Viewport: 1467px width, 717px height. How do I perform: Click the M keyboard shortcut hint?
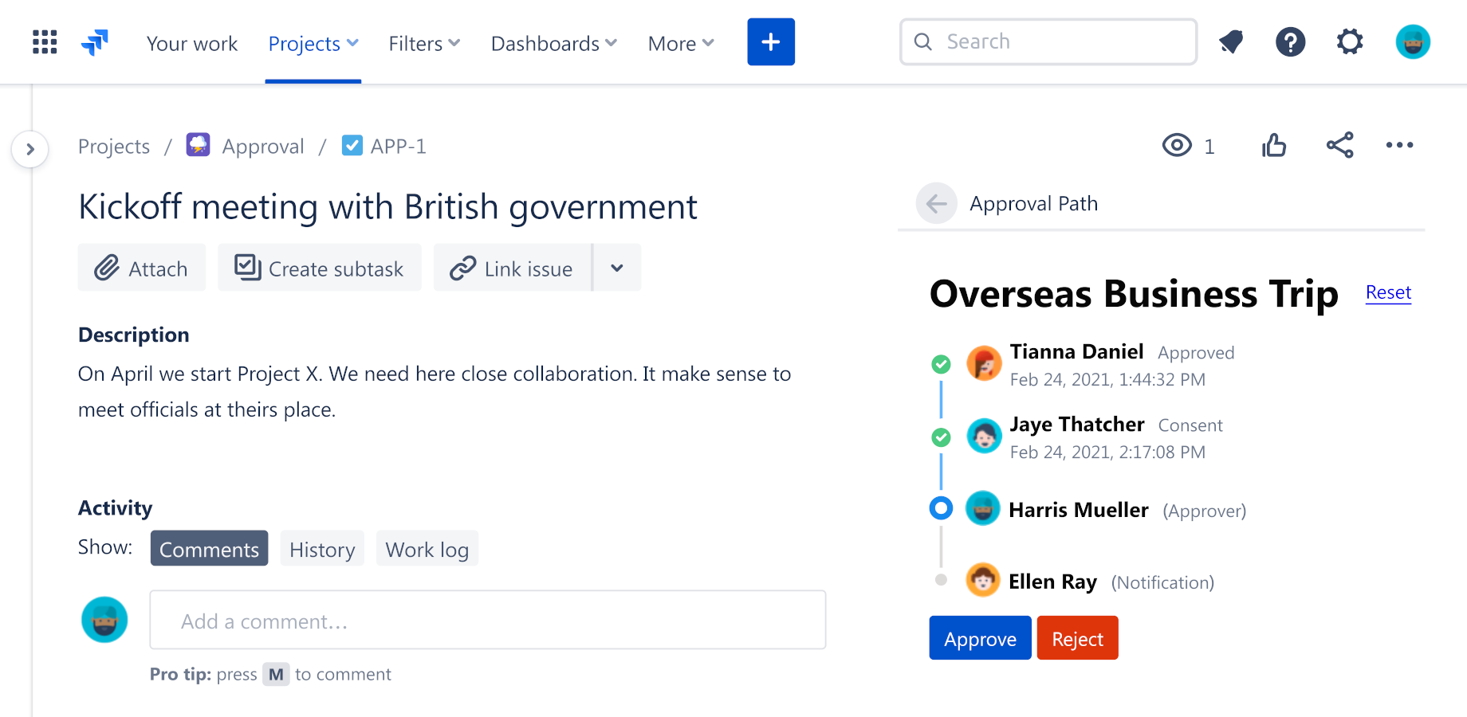276,674
